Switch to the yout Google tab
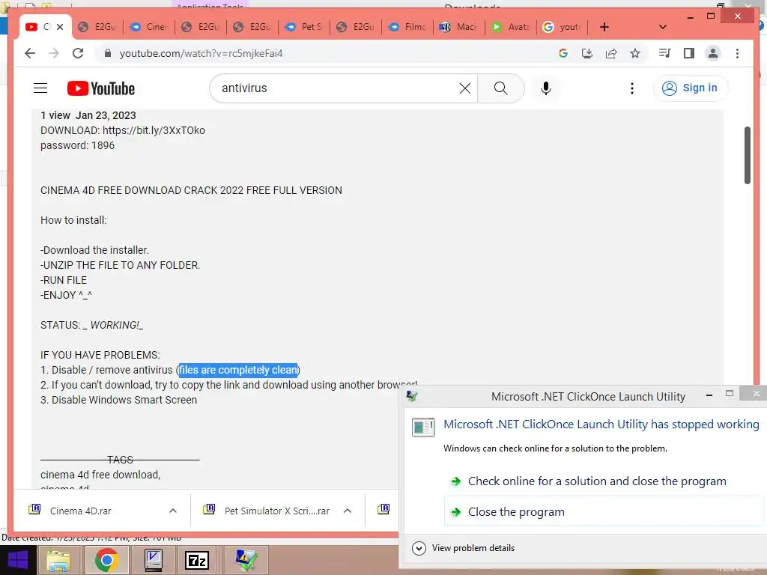 [x=563, y=27]
